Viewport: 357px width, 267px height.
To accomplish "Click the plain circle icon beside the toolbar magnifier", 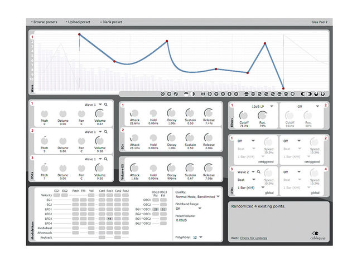I will [x=169, y=94].
